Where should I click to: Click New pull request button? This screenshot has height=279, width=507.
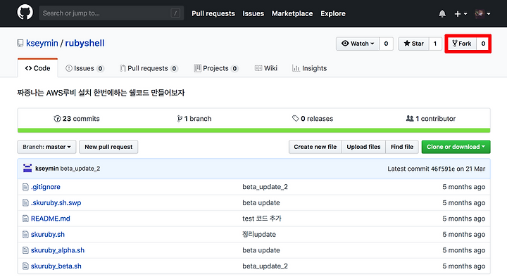[x=108, y=147]
